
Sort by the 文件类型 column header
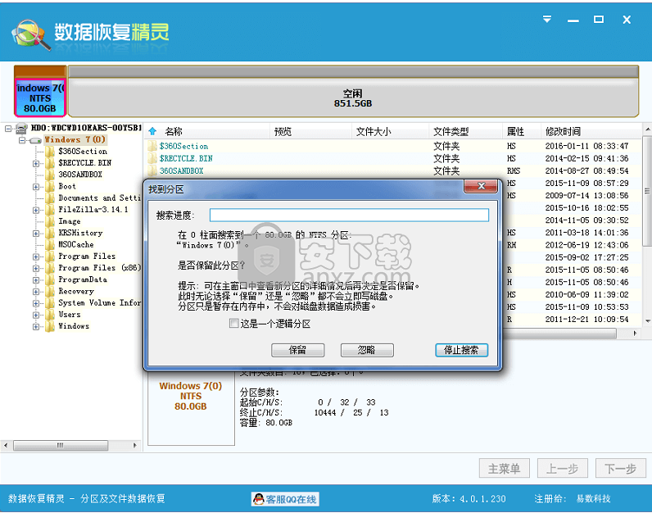tap(465, 131)
